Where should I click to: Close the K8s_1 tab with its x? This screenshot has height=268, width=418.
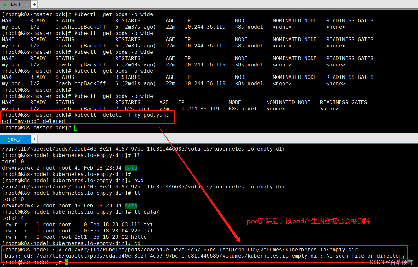26,5
